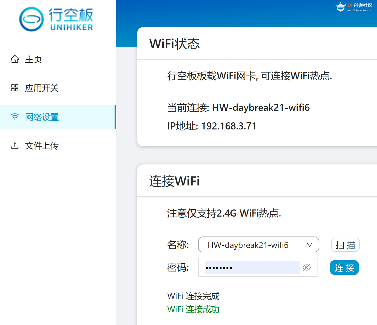The image size is (377, 325).
Task: Click the 行空板板载WiFi网卡 description text
Action: coord(250,76)
